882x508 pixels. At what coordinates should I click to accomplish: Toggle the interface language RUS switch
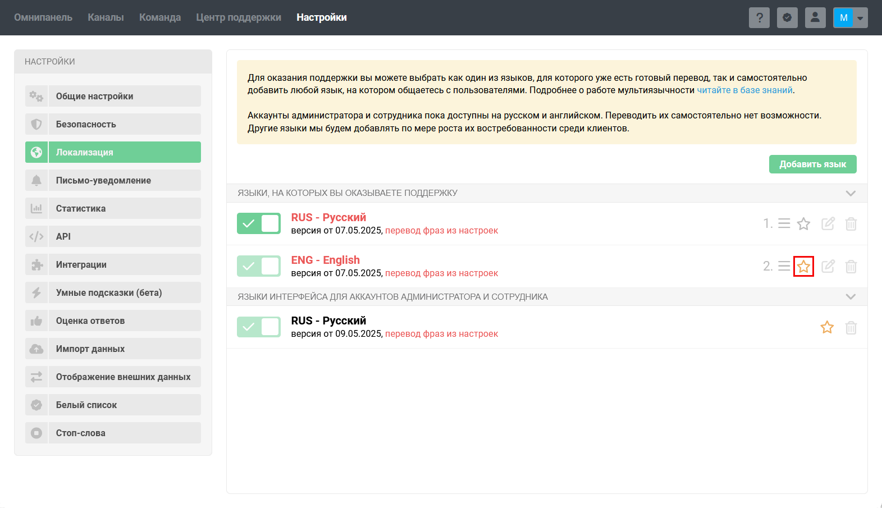[x=259, y=327]
